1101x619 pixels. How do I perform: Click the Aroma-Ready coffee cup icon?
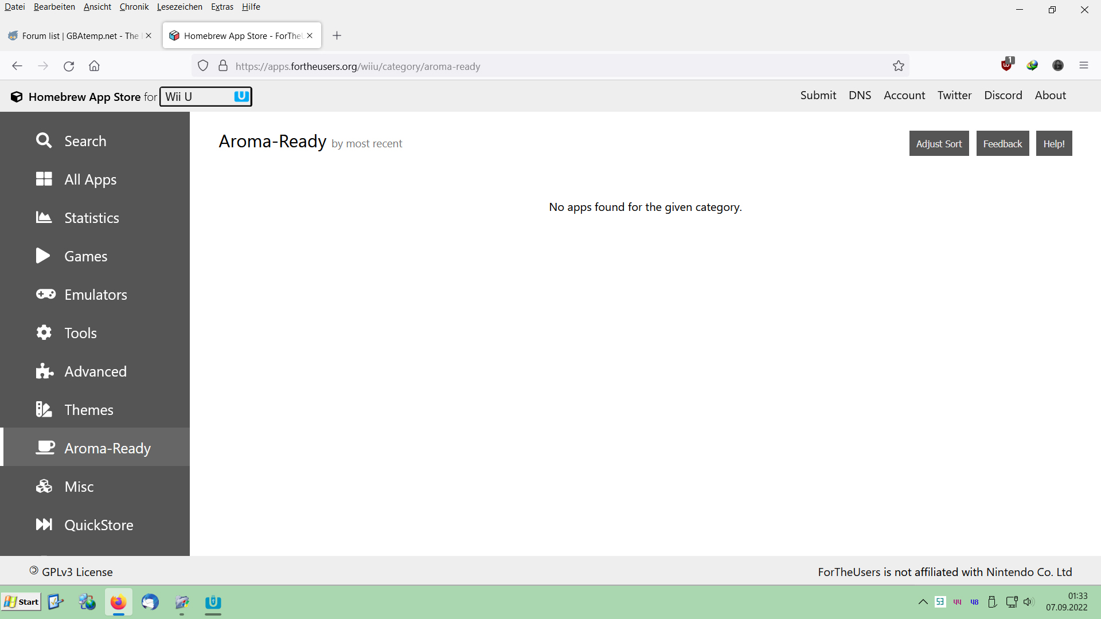(45, 448)
